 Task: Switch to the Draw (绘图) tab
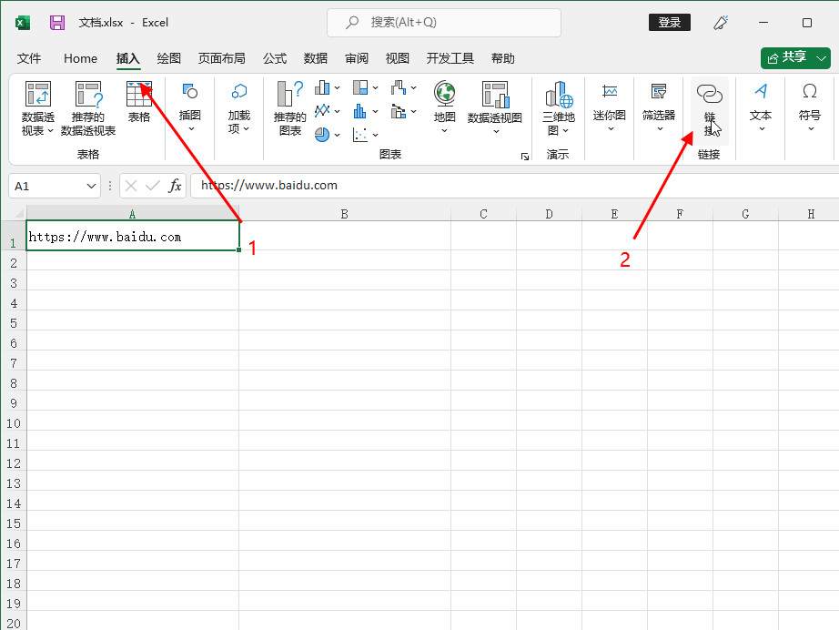[x=169, y=58]
